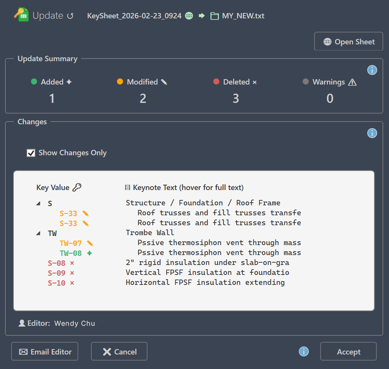Image resolution: width=389 pixels, height=369 pixels.
Task: Click the green sparkle icon beside TW-08
Action: pyautogui.click(x=89, y=252)
